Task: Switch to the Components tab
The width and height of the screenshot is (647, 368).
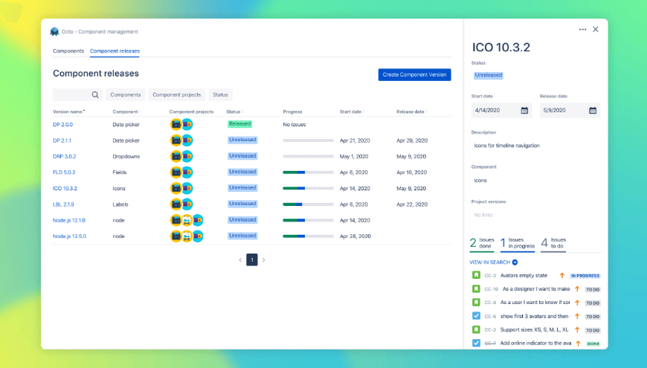Action: [68, 51]
